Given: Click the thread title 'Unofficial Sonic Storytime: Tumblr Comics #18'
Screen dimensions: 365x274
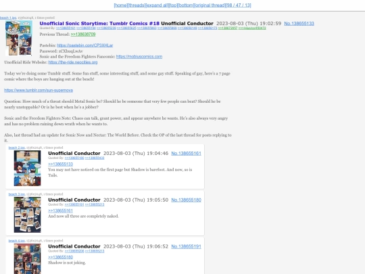Looking at the screenshot, I should (x=99, y=24).
